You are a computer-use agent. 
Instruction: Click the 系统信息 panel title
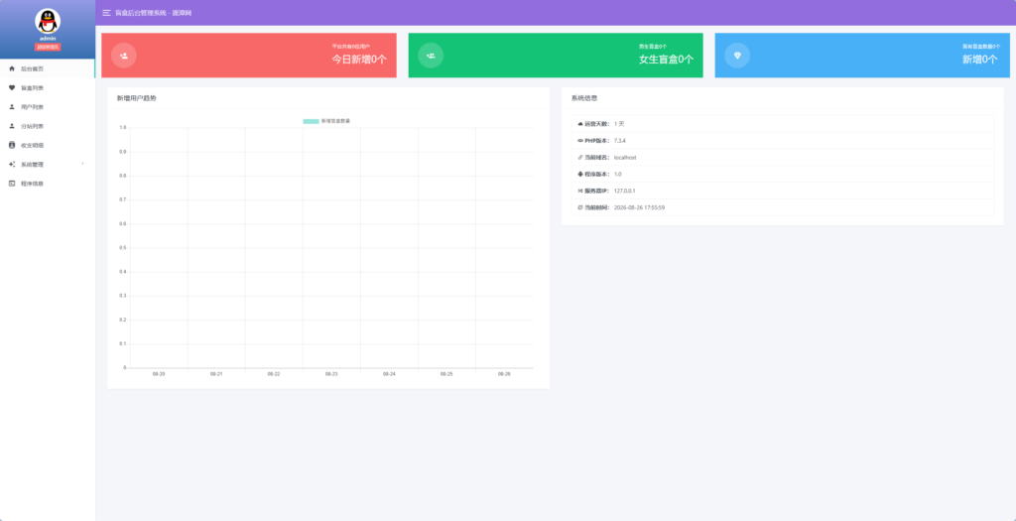(584, 98)
